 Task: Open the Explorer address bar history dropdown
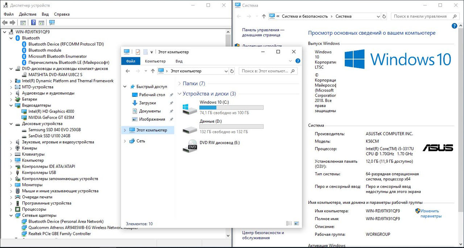(x=226, y=71)
